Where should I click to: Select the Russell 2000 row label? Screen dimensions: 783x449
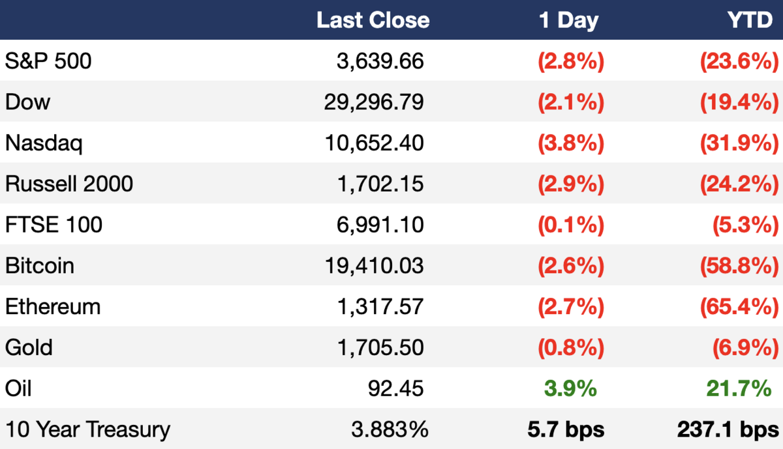click(69, 184)
